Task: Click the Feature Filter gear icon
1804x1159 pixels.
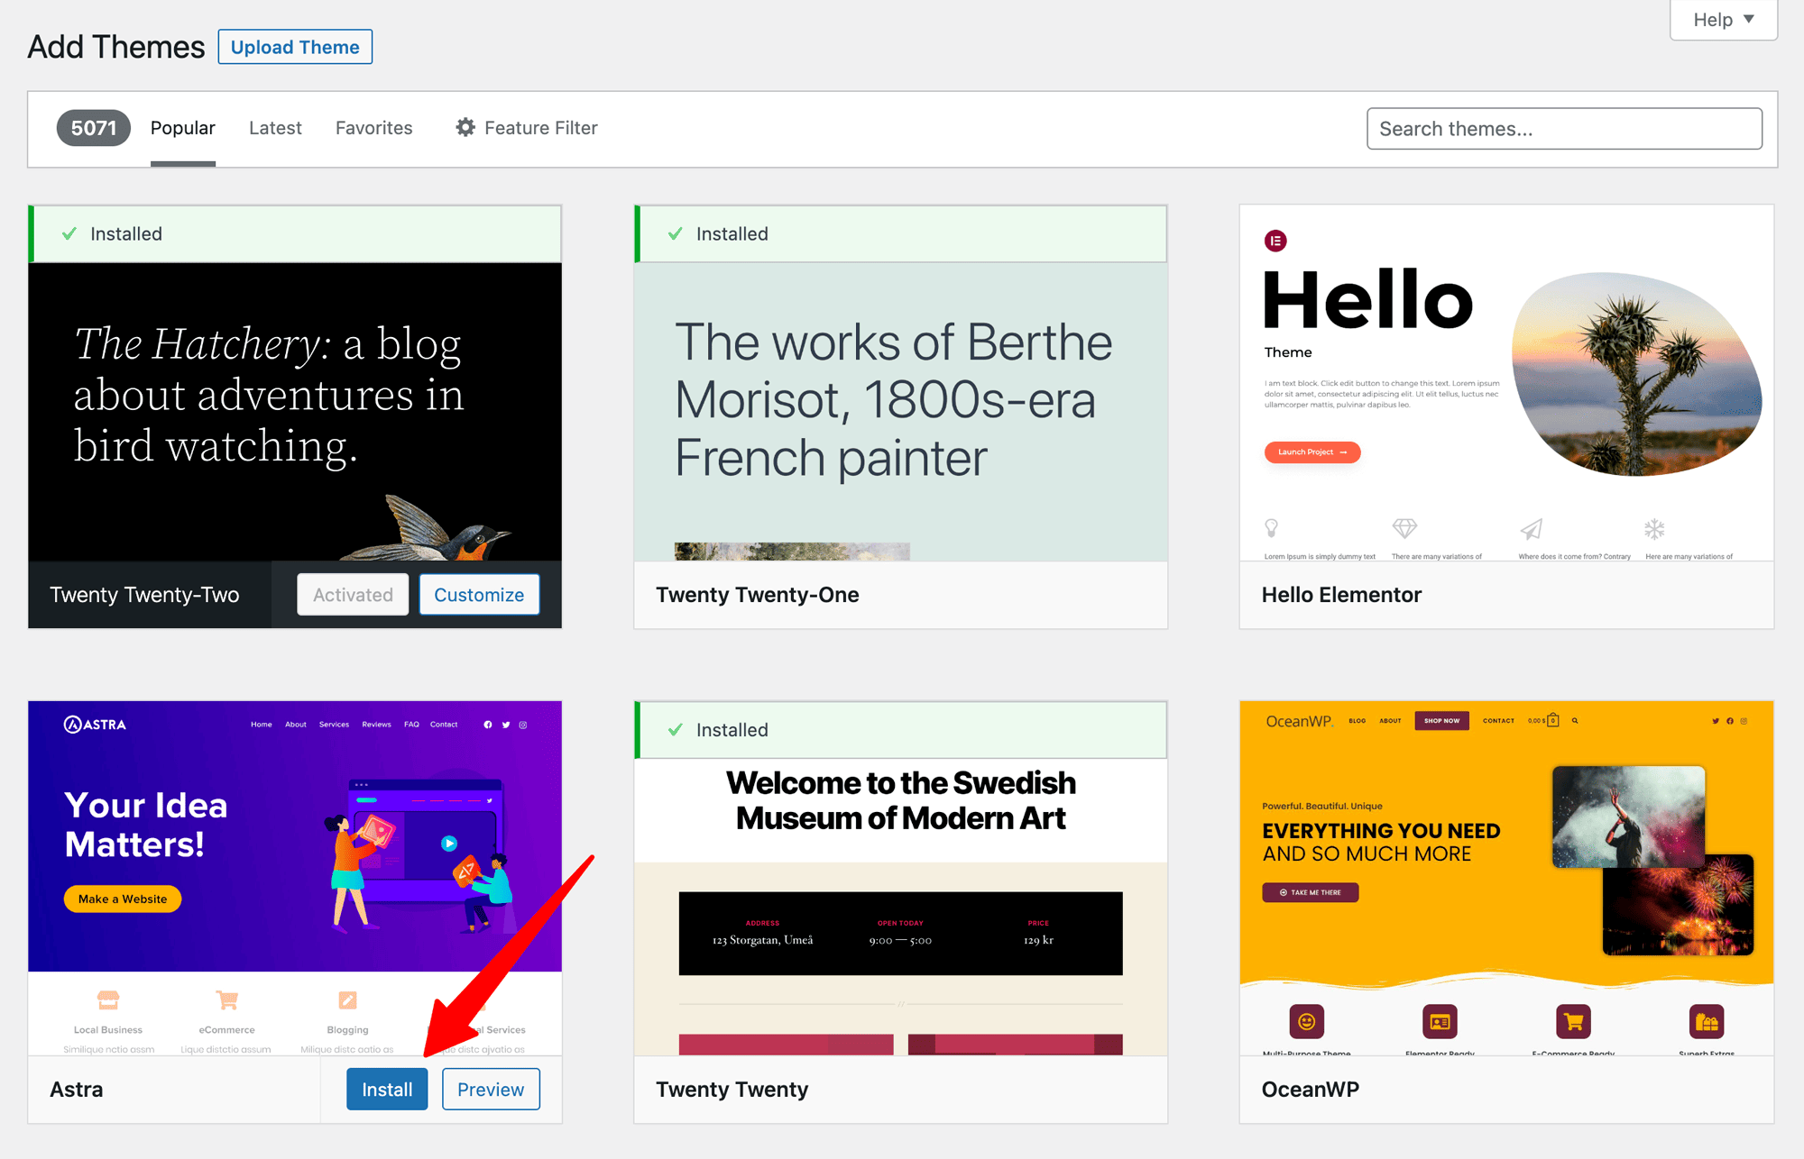Action: (x=465, y=128)
